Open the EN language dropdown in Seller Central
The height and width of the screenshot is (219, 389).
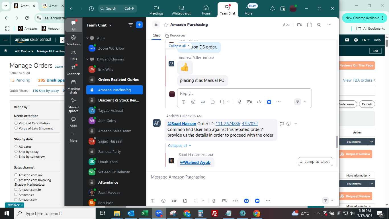click(x=366, y=40)
